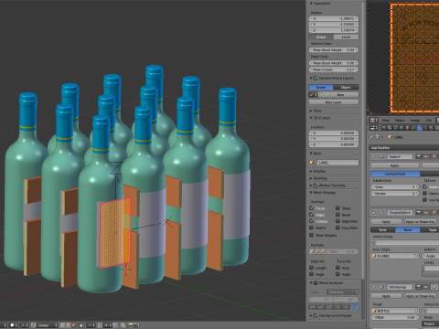
Task: Open the Global transform orientation dropdown
Action: (x=48, y=325)
